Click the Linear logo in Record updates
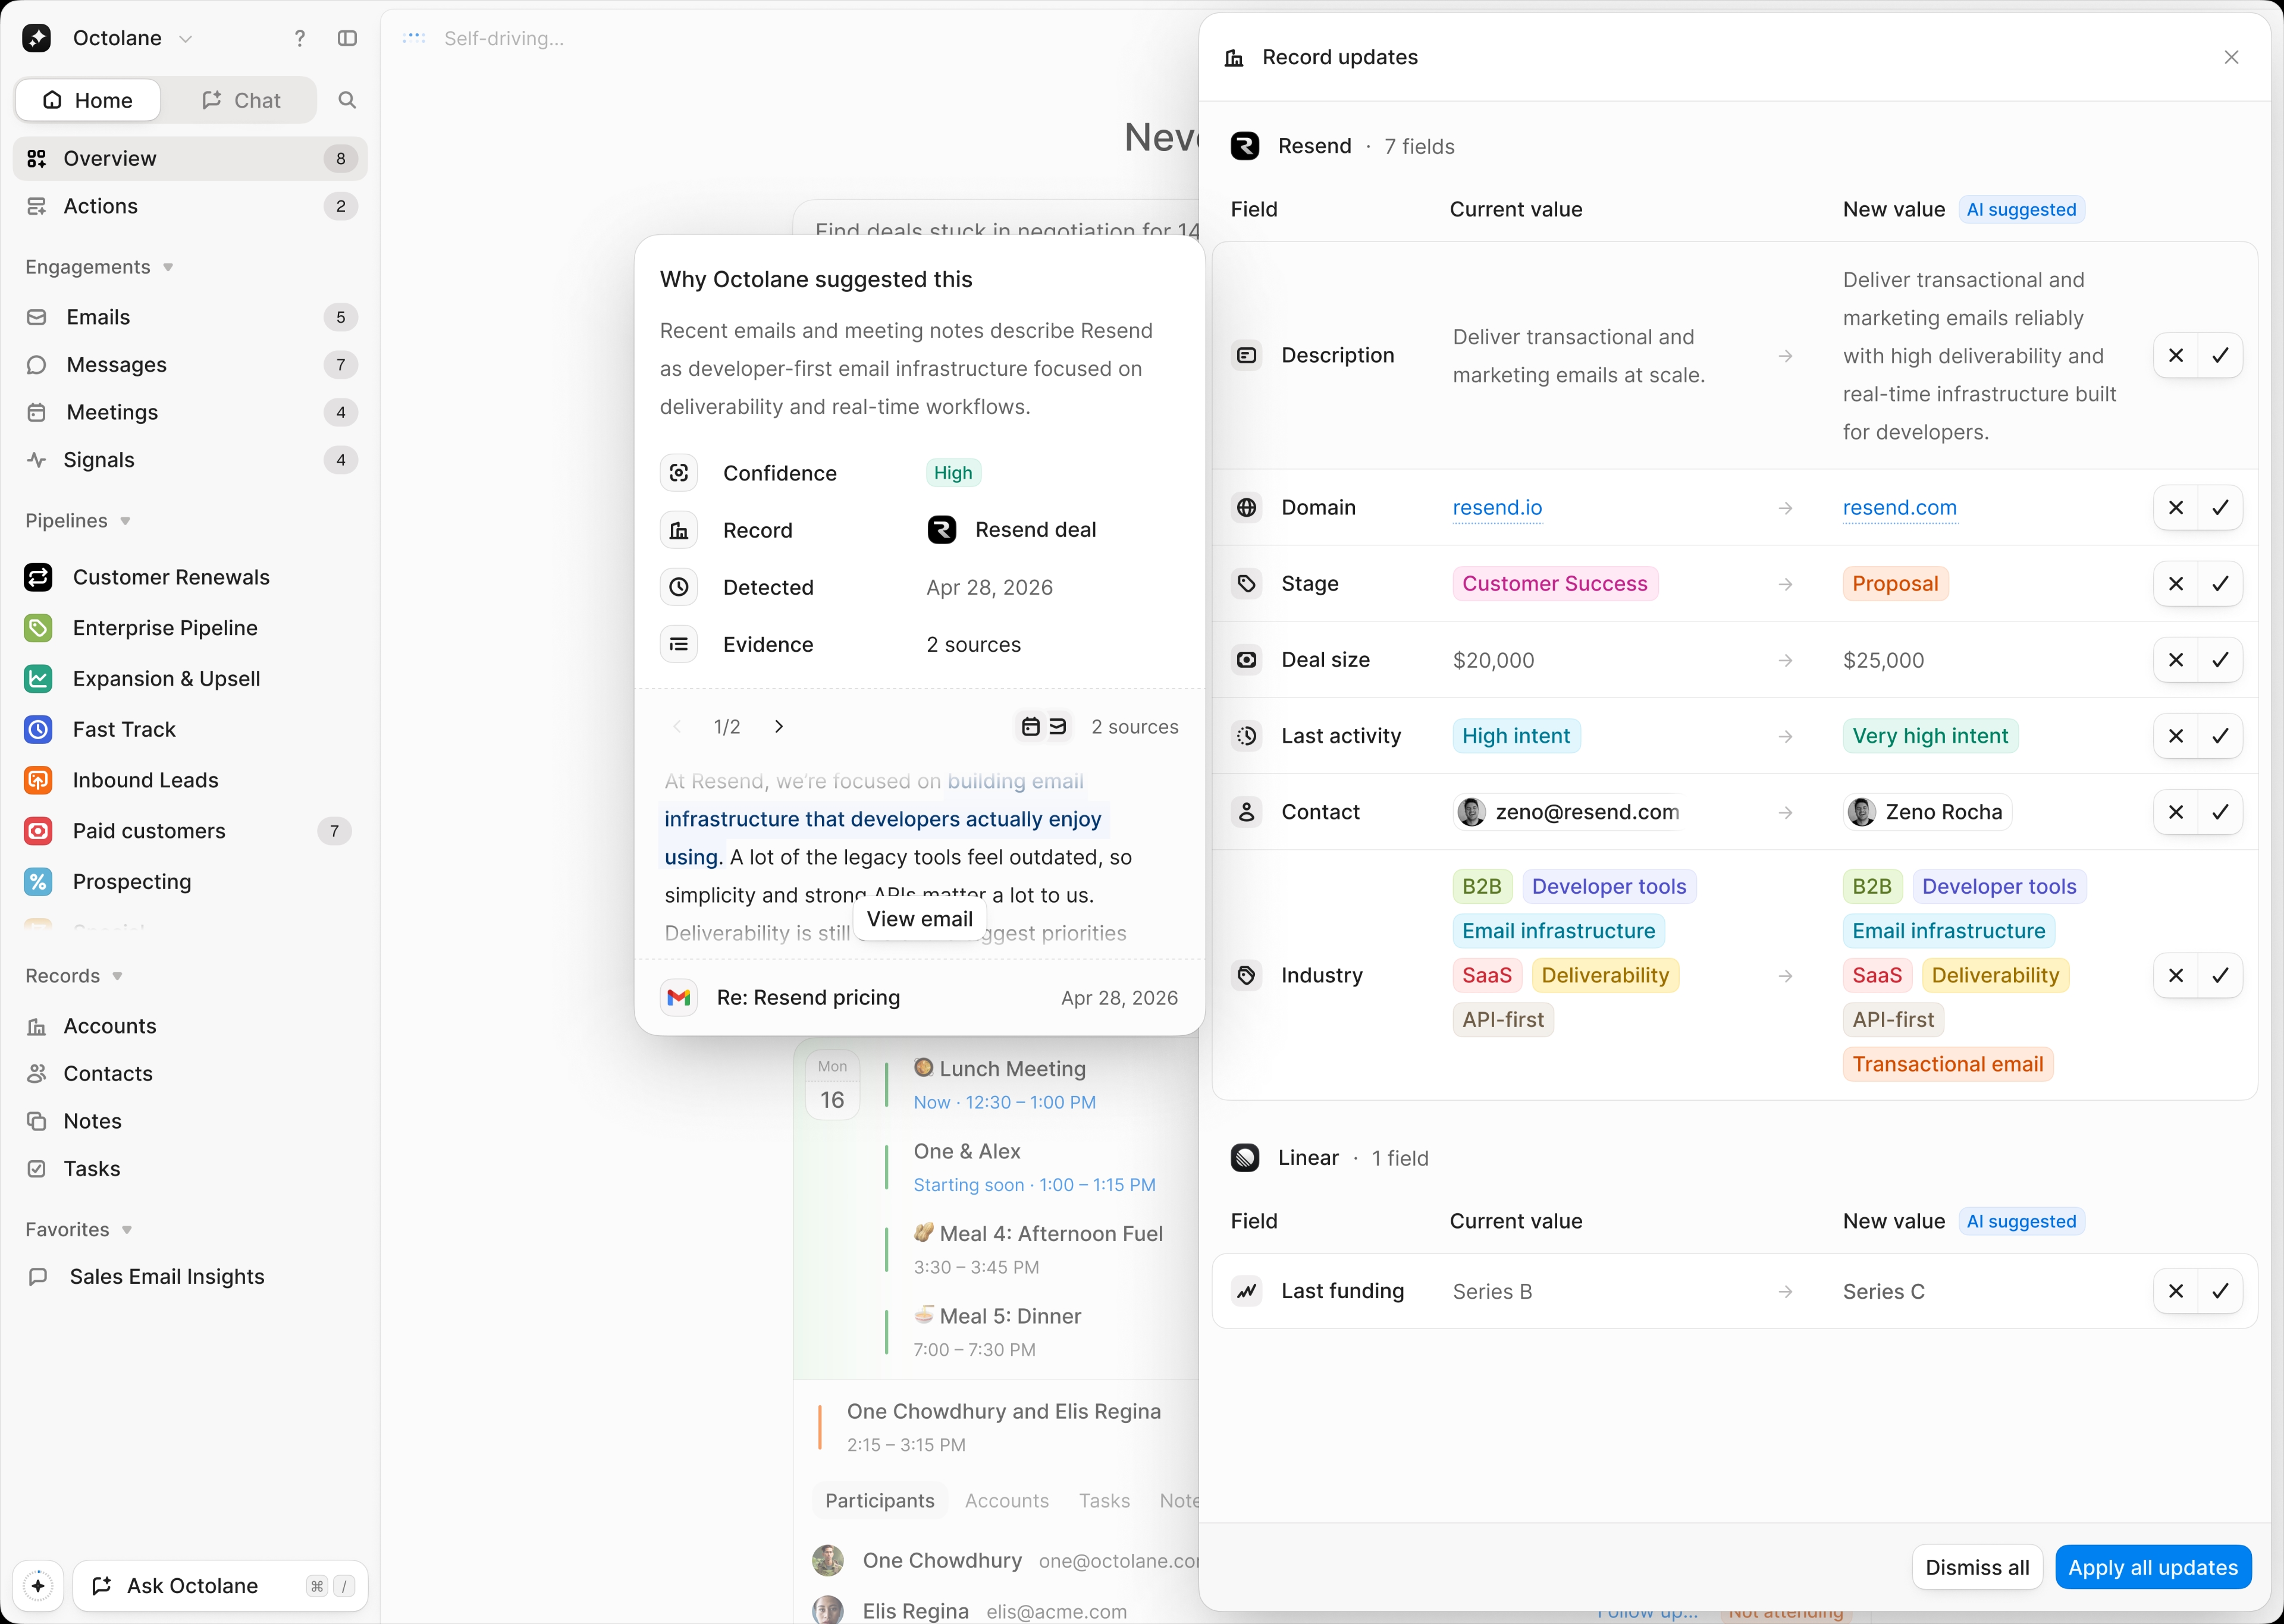This screenshot has width=2284, height=1624. [1245, 1158]
